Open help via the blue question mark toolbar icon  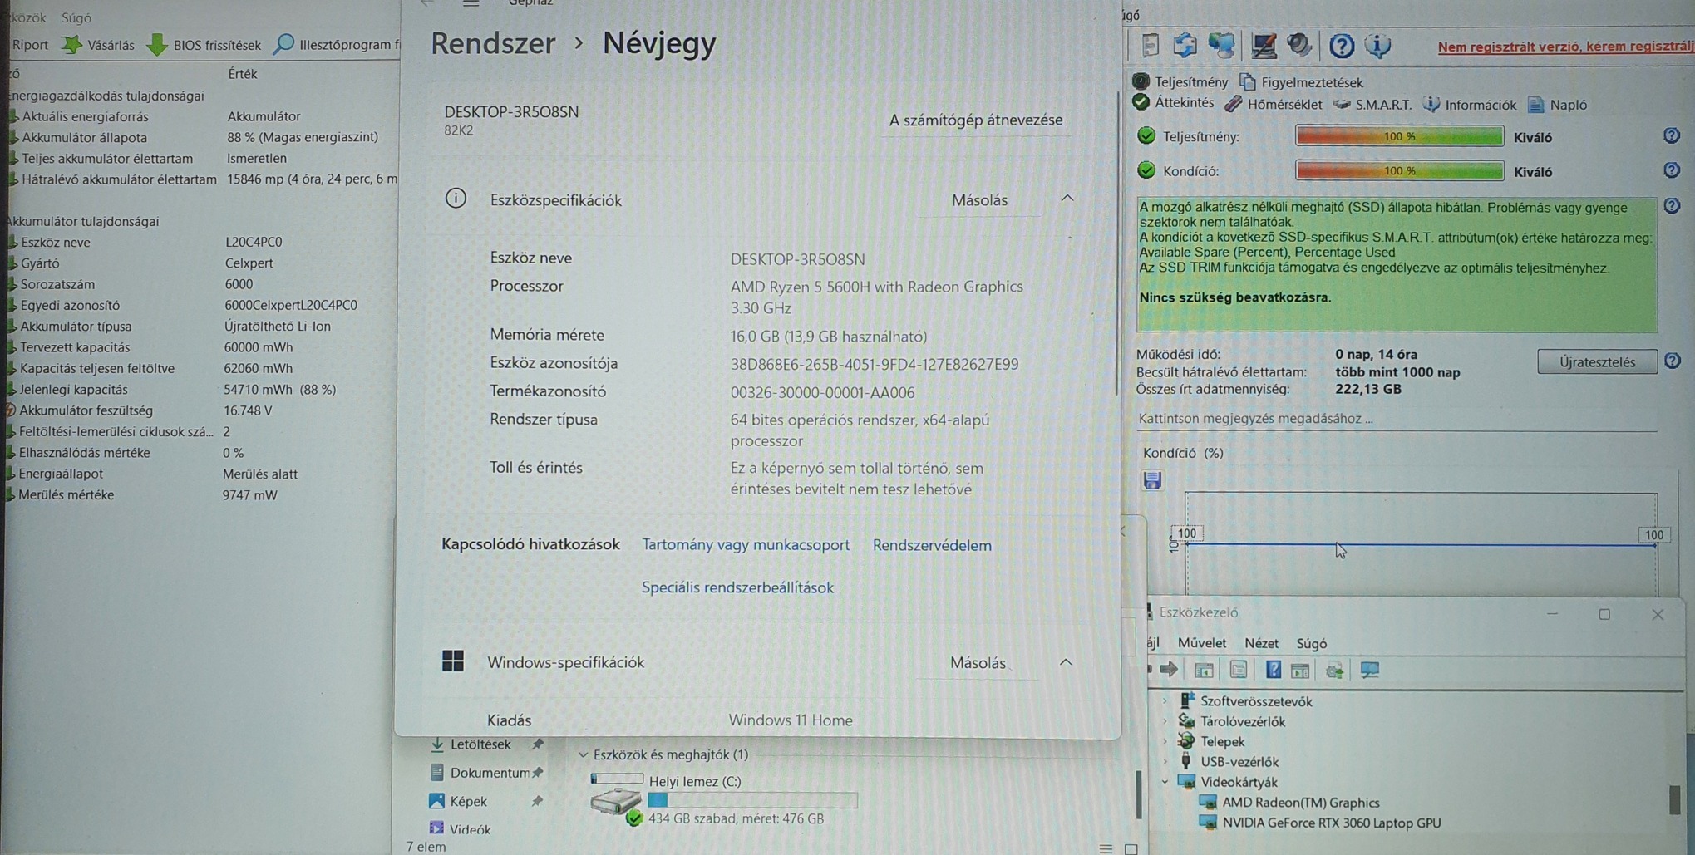(1341, 46)
